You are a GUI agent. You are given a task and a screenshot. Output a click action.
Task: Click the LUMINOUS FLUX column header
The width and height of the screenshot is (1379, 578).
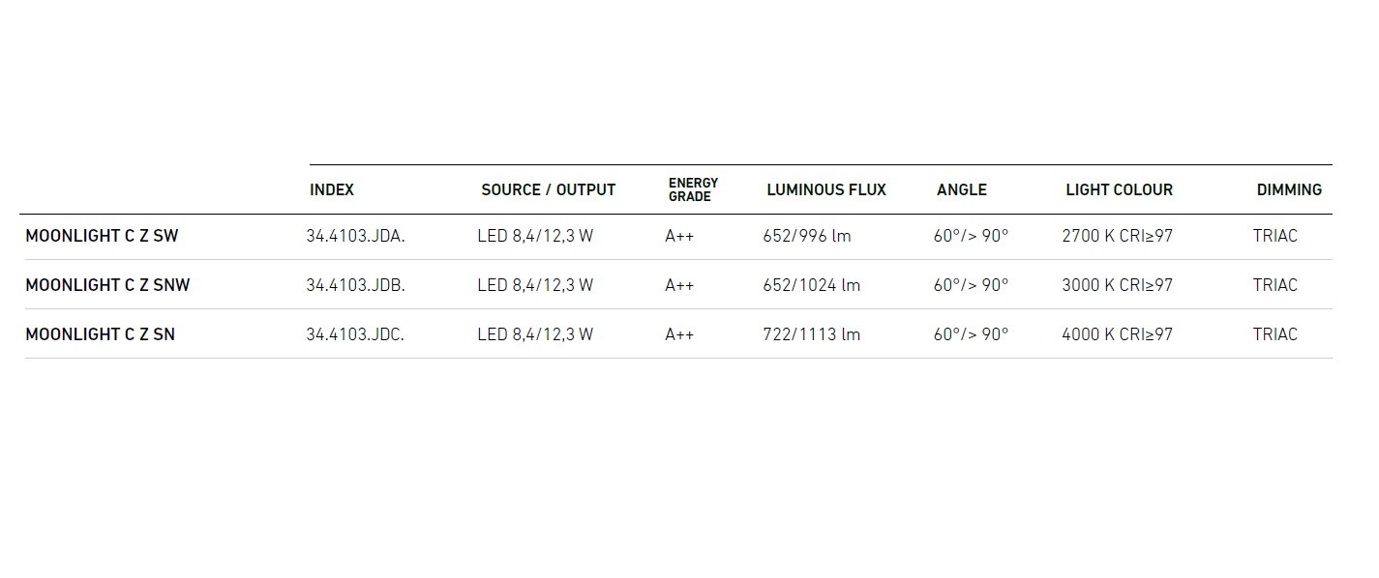(x=825, y=189)
